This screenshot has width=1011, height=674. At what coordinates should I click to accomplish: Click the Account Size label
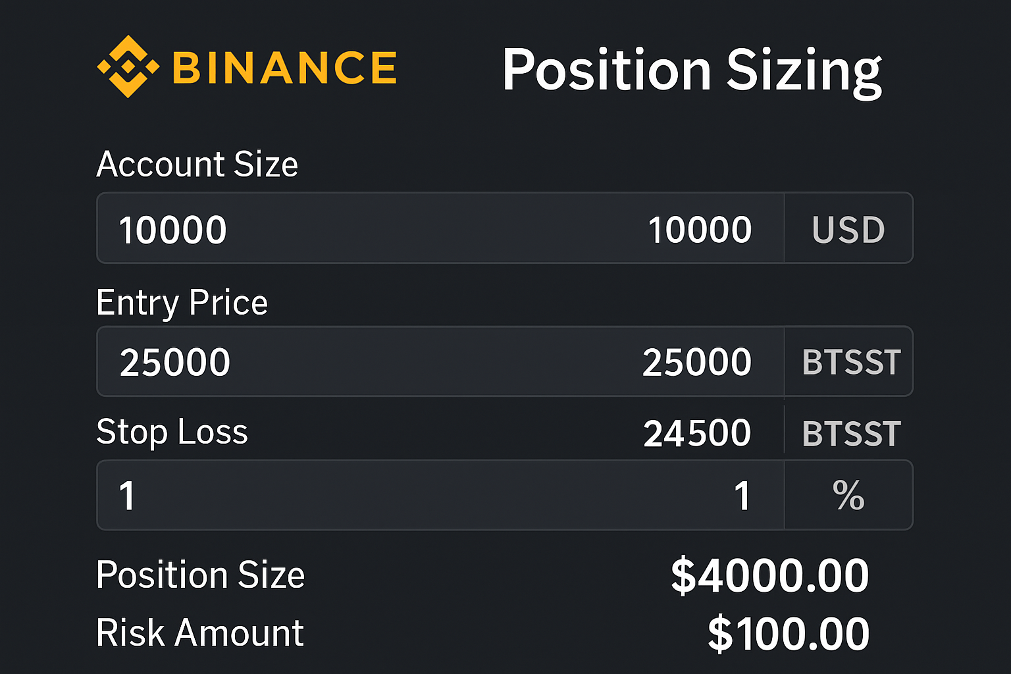pos(197,164)
